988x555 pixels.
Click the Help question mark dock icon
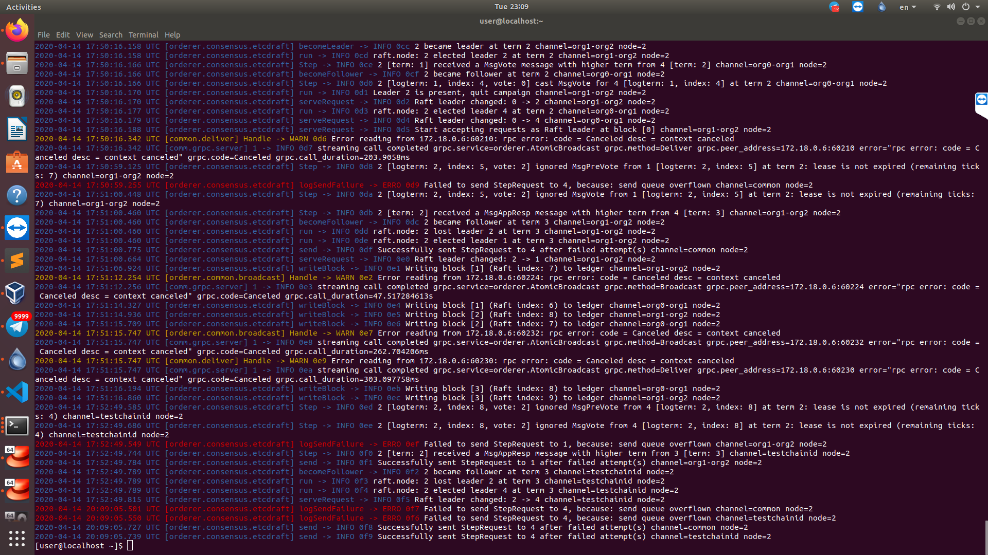17,195
